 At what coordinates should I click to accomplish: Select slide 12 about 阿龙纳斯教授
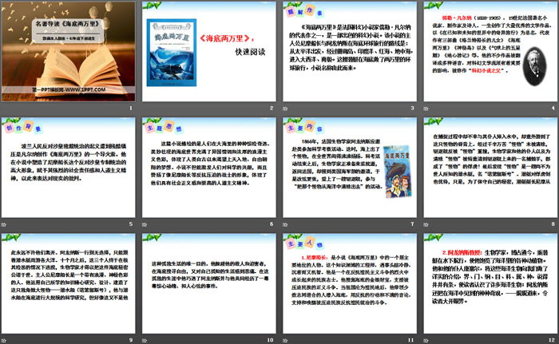click(490, 283)
